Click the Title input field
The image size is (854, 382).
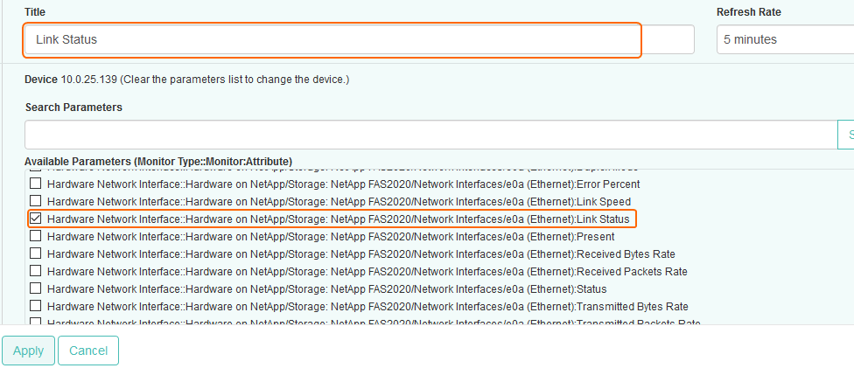pyautogui.click(x=332, y=39)
